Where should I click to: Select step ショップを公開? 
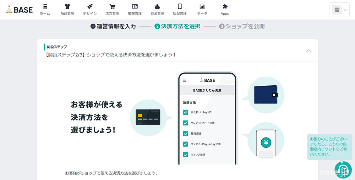click(241, 26)
